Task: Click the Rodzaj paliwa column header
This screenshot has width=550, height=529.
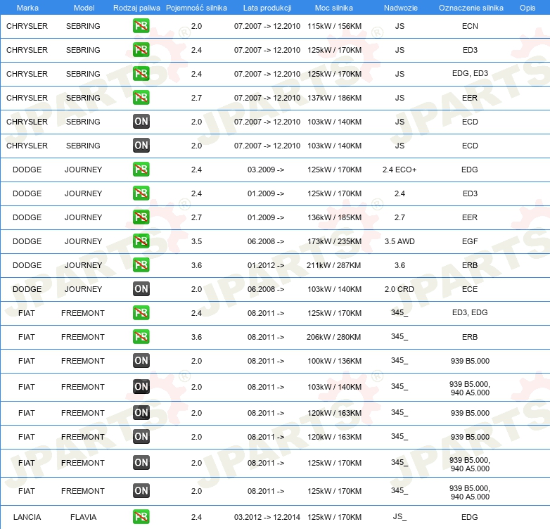Action: click(136, 8)
